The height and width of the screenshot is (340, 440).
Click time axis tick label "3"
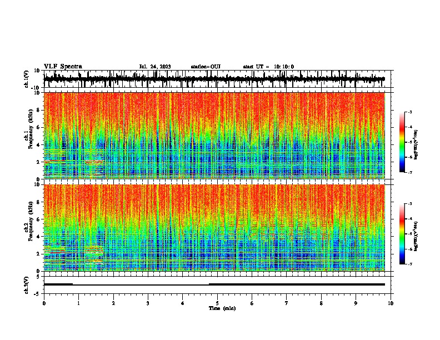pyautogui.click(x=148, y=303)
